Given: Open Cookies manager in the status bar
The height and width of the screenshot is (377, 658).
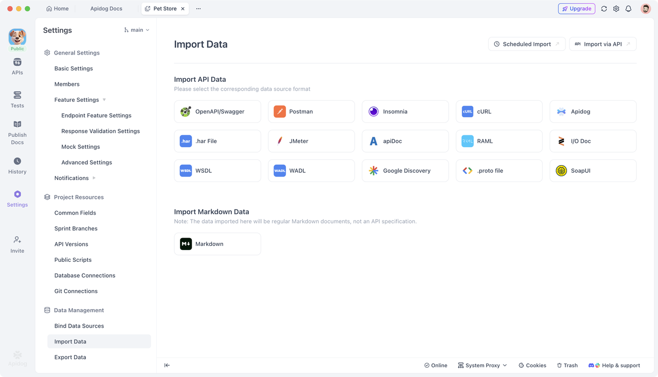Looking at the screenshot, I should pos(532,365).
